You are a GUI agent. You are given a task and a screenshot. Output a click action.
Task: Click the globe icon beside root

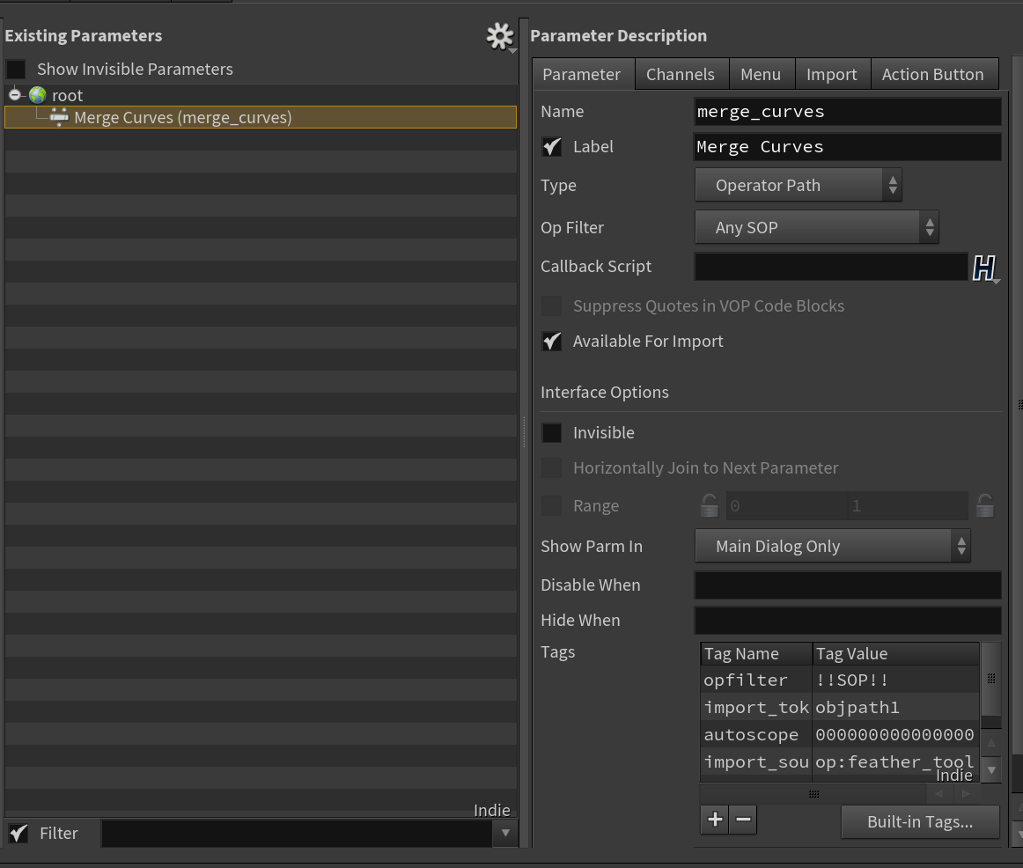pos(38,95)
